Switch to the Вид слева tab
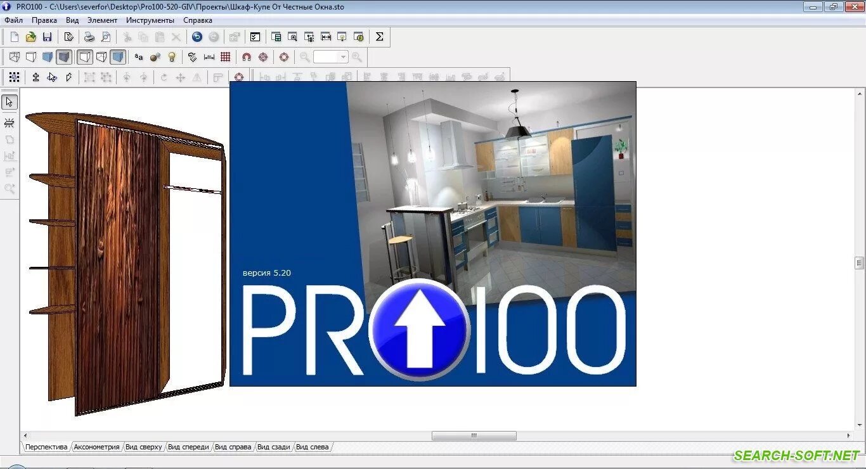Image resolution: width=866 pixels, height=469 pixels. [313, 447]
